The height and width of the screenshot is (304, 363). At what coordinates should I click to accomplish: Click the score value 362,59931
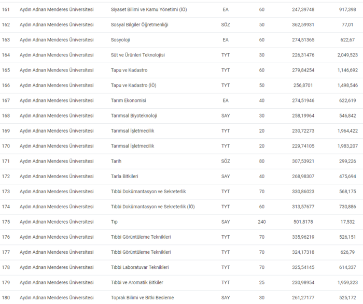tap(303, 24)
